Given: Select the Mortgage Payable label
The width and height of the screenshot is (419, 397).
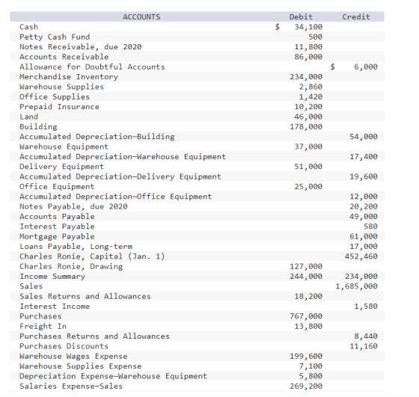Looking at the screenshot, I should click(x=57, y=236).
